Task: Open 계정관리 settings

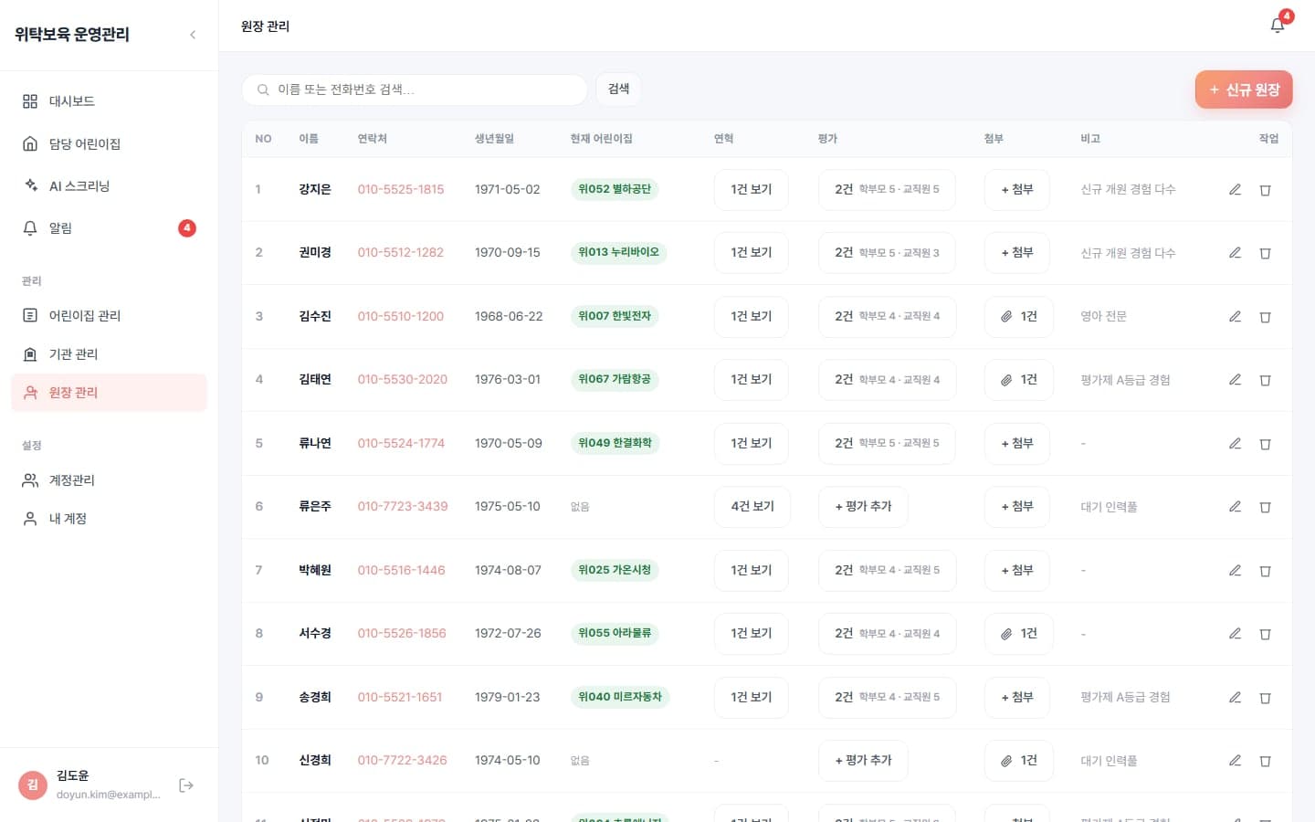Action: pyautogui.click(x=109, y=480)
